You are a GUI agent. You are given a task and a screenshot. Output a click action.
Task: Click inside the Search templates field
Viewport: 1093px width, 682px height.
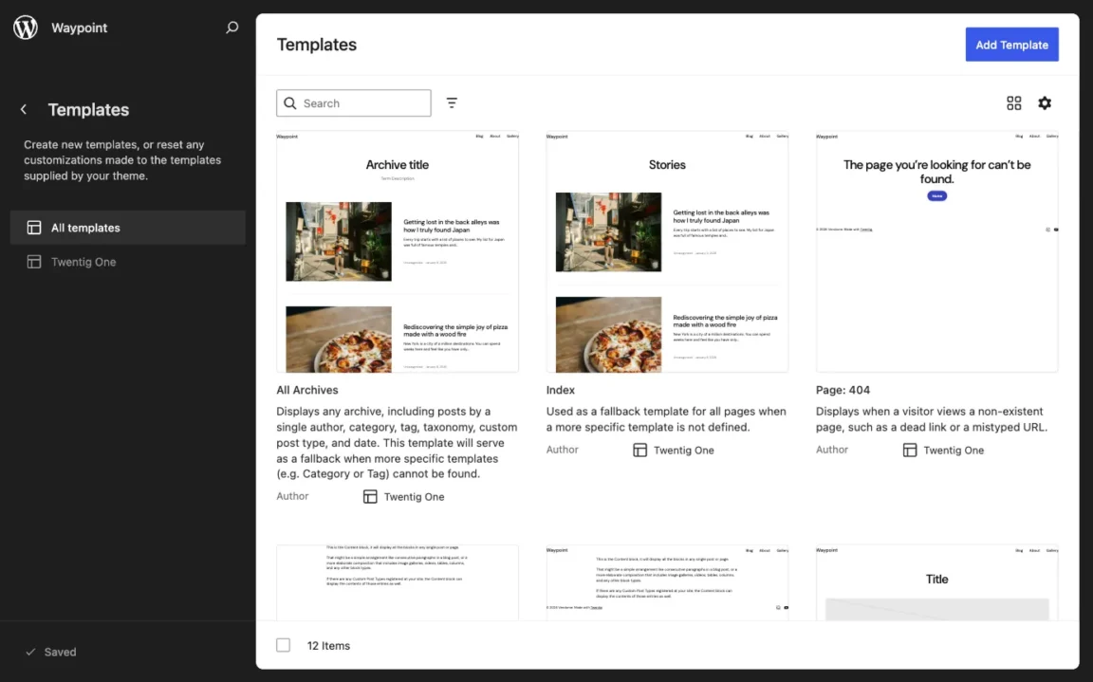[x=361, y=102]
